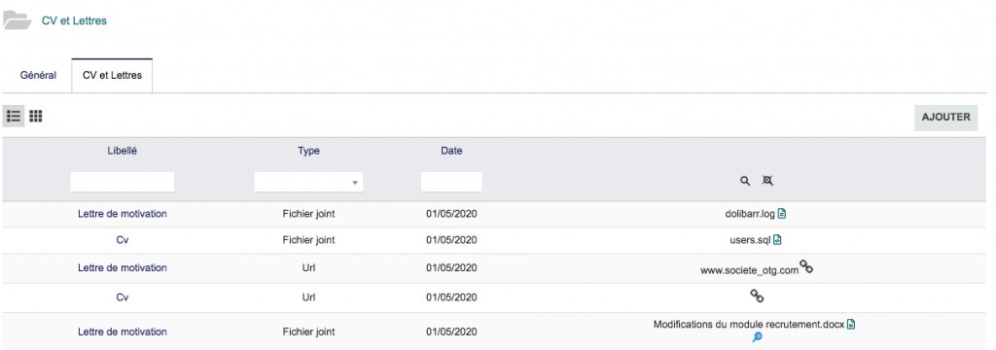
Task: Click link icon next to www.societe_otg.com
Action: 806,266
